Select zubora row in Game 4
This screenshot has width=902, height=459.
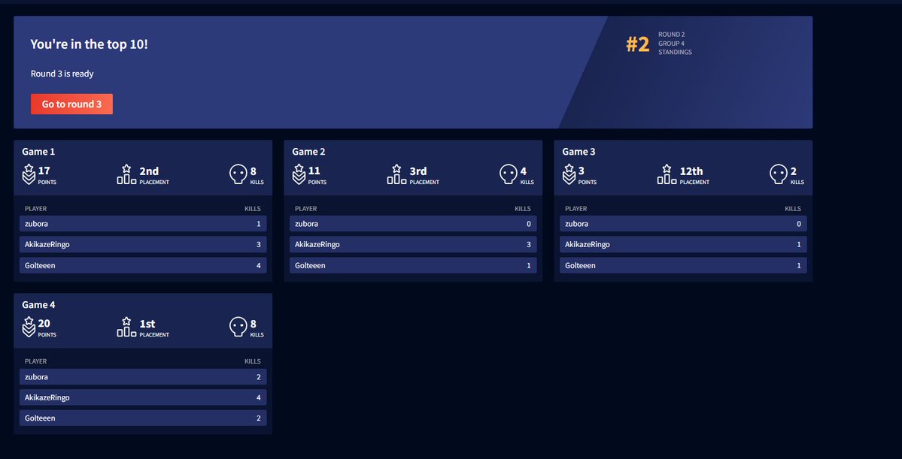pos(143,377)
